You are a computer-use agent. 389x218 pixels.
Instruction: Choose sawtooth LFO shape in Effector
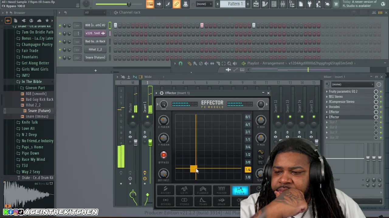pos(261,157)
